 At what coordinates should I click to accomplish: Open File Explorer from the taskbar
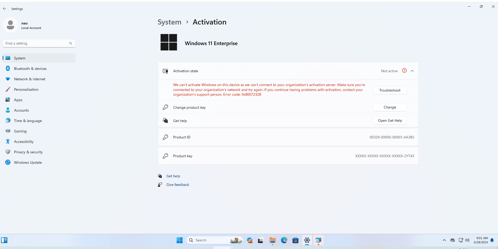[273, 240]
